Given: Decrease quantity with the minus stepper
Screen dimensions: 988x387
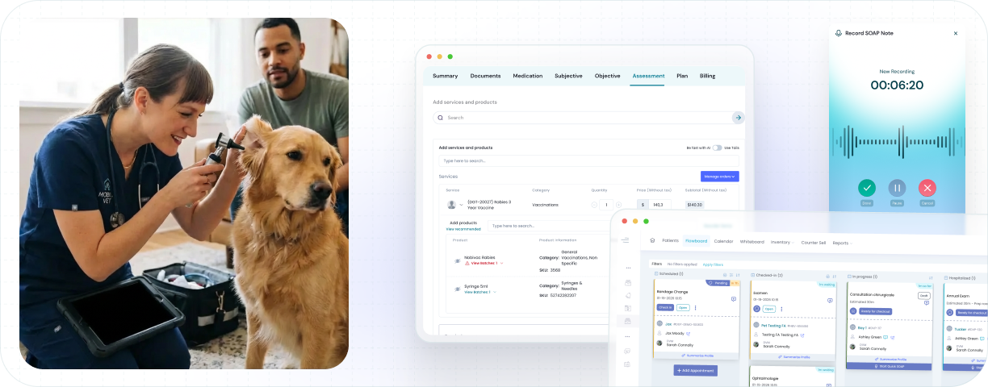Looking at the screenshot, I should click(594, 205).
